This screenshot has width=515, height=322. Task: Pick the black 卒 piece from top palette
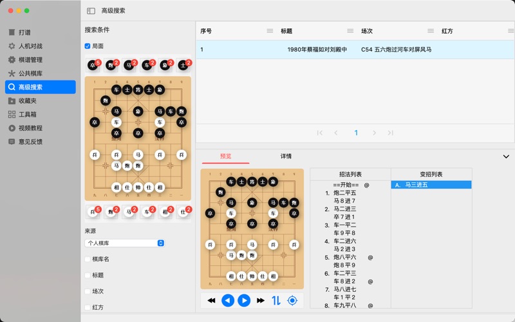coord(93,65)
